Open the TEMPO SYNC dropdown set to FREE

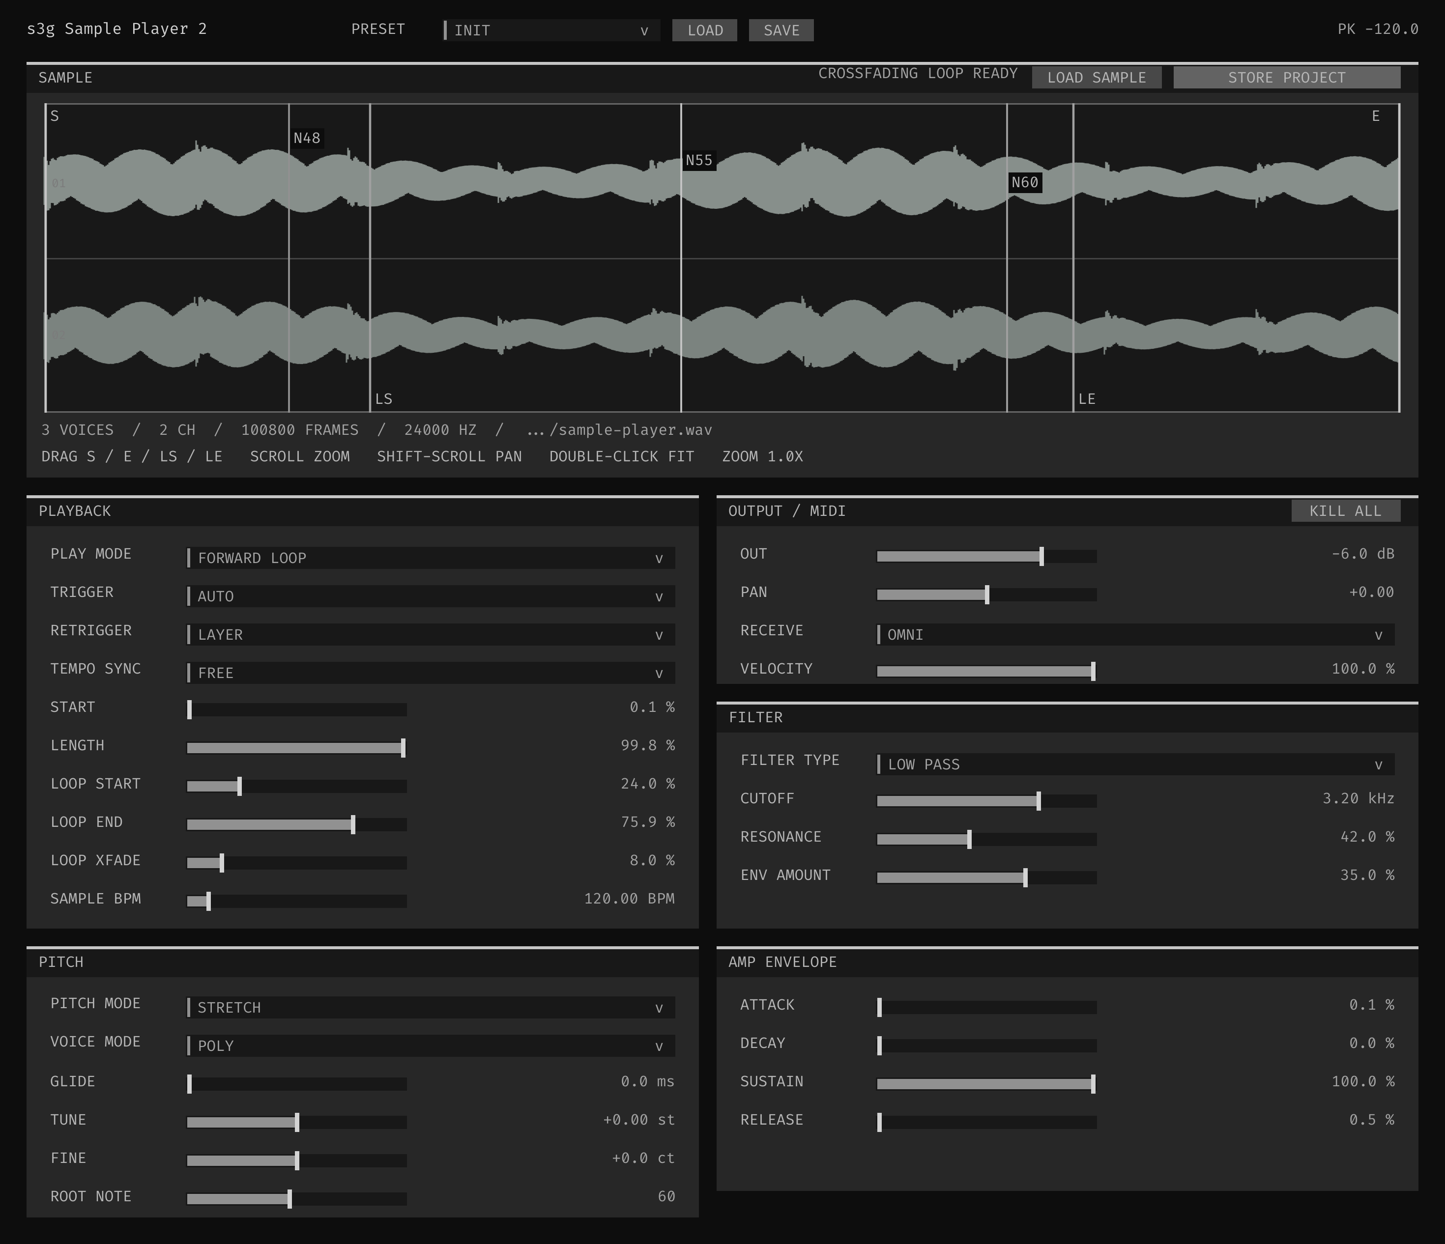430,673
